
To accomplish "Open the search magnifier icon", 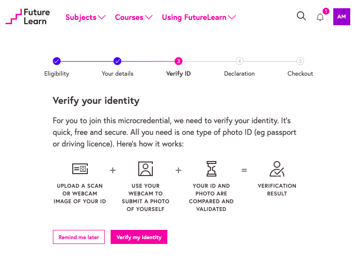I will pyautogui.click(x=301, y=16).
